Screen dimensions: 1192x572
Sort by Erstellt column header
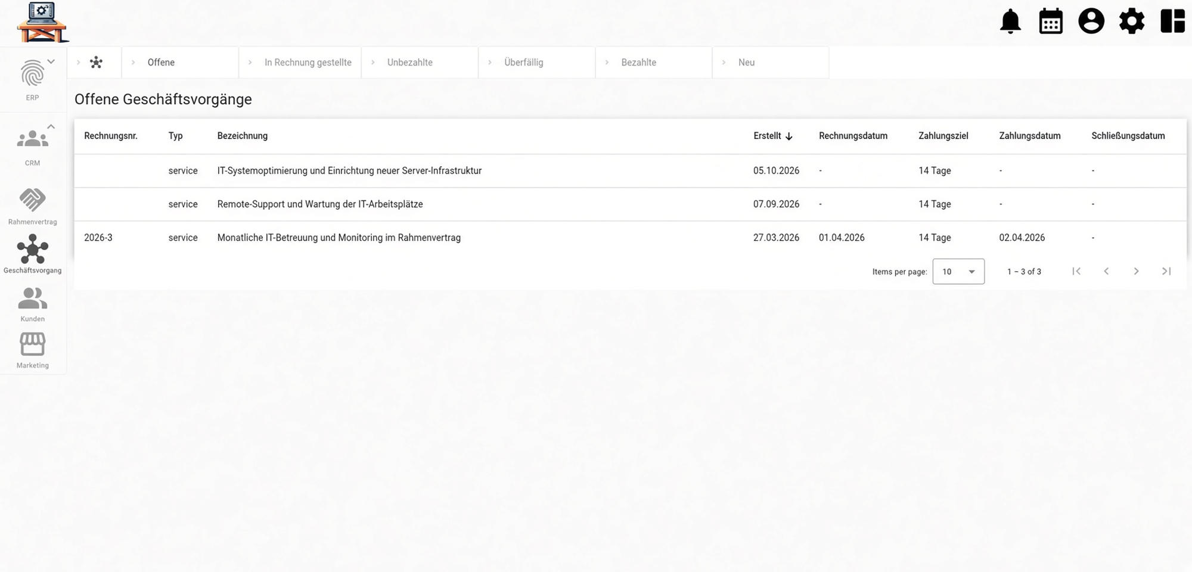[x=772, y=136]
